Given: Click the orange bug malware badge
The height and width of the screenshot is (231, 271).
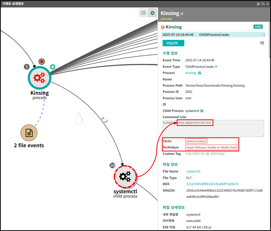Looking at the screenshot, I should 42,61.
